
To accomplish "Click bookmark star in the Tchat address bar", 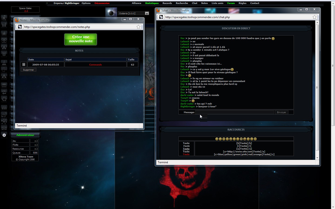I will pos(315,17).
